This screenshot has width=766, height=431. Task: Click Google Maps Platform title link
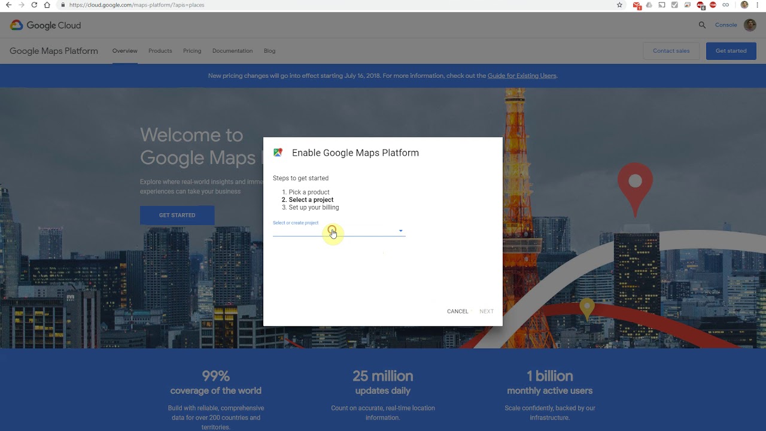tap(54, 51)
